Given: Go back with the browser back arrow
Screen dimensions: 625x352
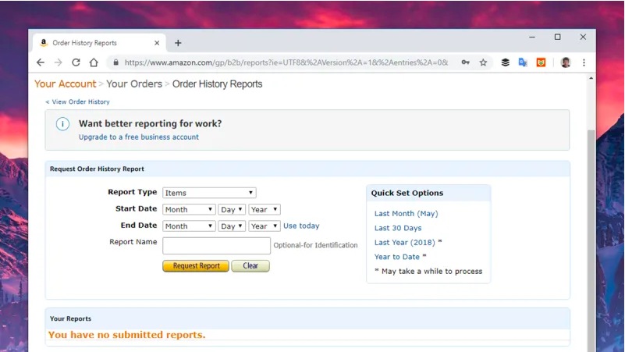Looking at the screenshot, I should [x=41, y=62].
